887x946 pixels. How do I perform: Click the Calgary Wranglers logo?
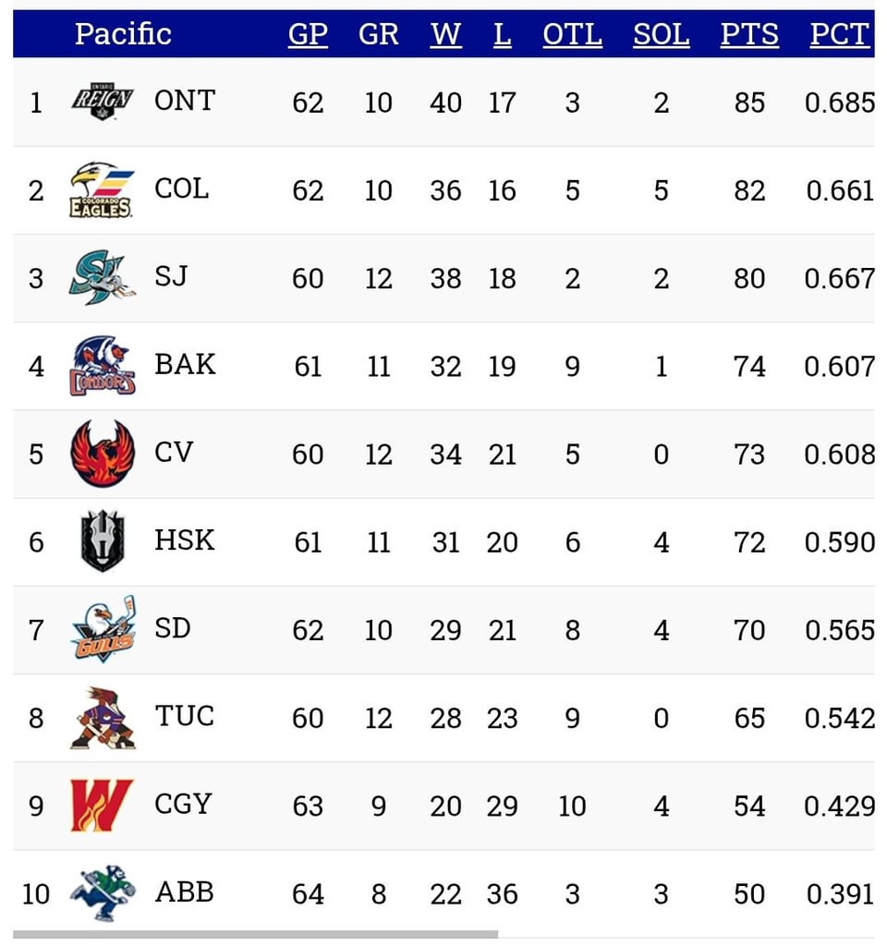click(103, 806)
